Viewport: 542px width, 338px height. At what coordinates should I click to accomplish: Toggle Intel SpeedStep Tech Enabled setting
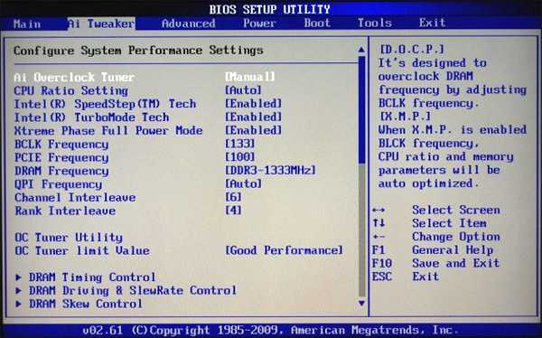(x=254, y=103)
